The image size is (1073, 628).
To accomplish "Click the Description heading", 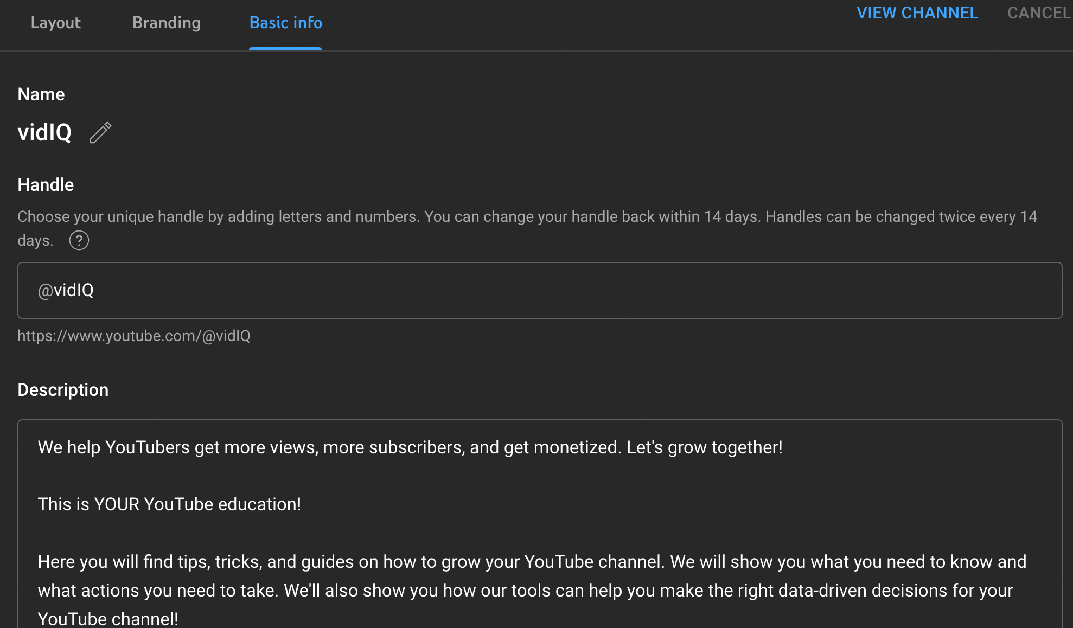I will 63,390.
